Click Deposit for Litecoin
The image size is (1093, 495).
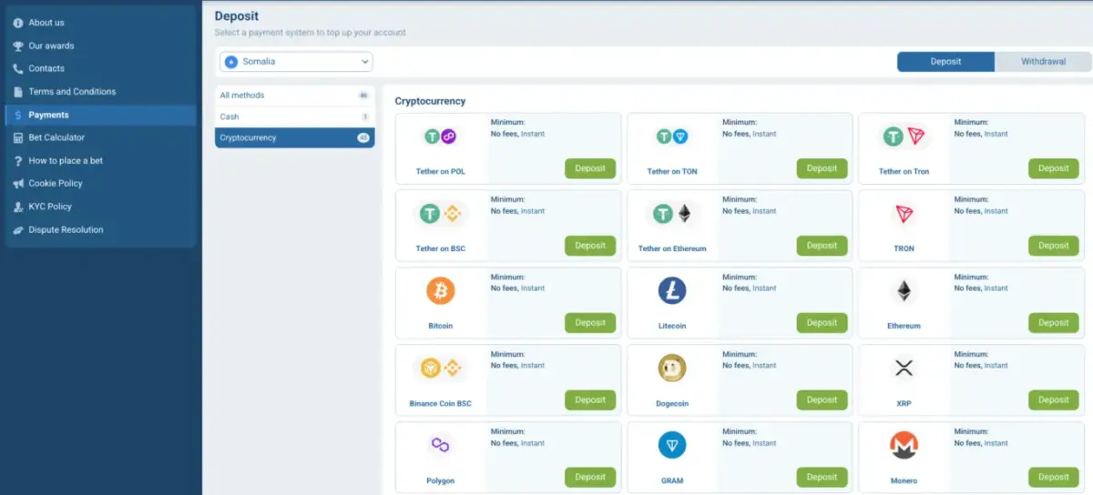pos(822,323)
